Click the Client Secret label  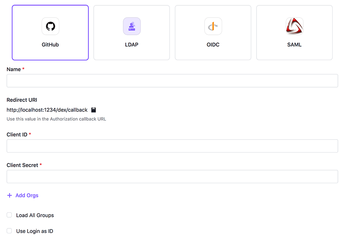(23, 165)
